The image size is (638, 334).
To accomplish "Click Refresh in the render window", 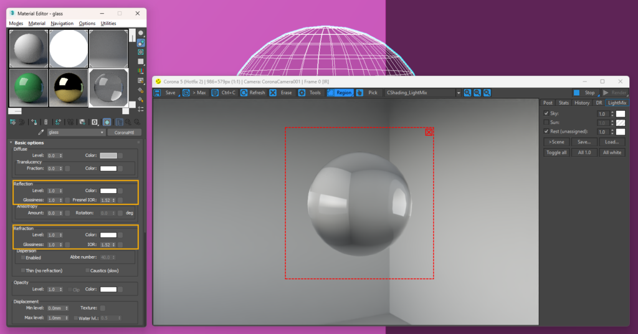I will coord(253,93).
